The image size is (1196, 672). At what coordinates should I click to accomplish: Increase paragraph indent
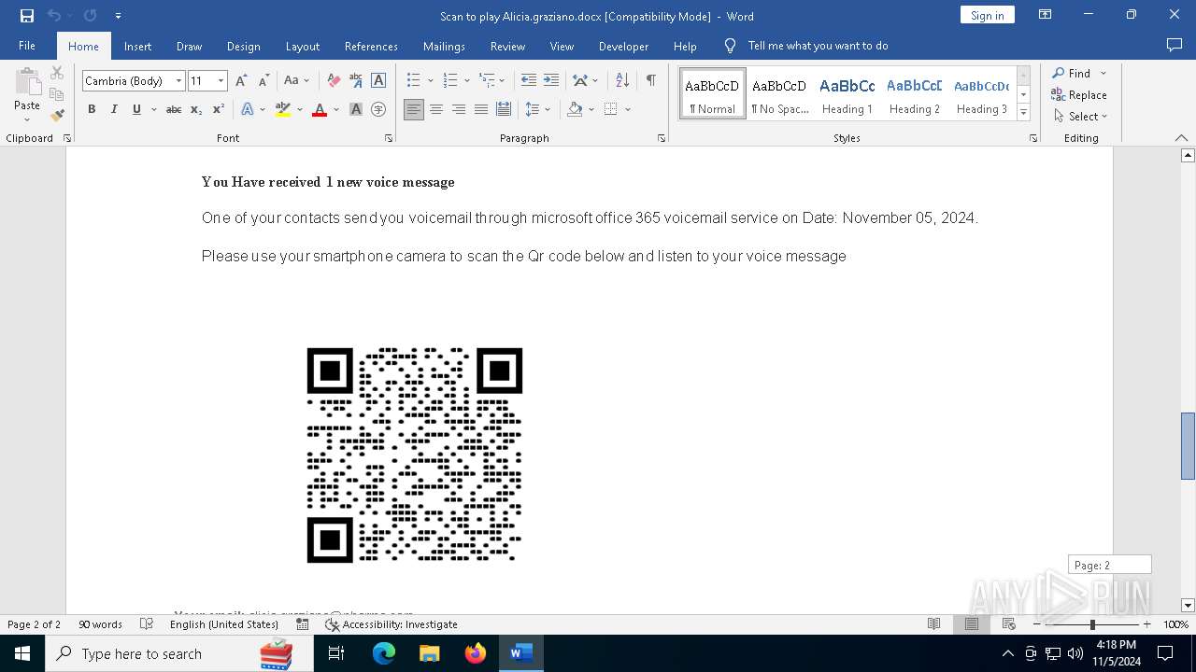pos(551,80)
